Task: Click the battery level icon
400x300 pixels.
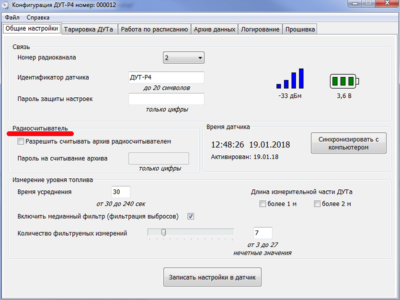Action: [x=344, y=81]
